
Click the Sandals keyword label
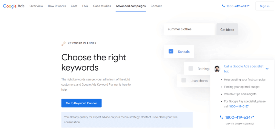coord(184,52)
